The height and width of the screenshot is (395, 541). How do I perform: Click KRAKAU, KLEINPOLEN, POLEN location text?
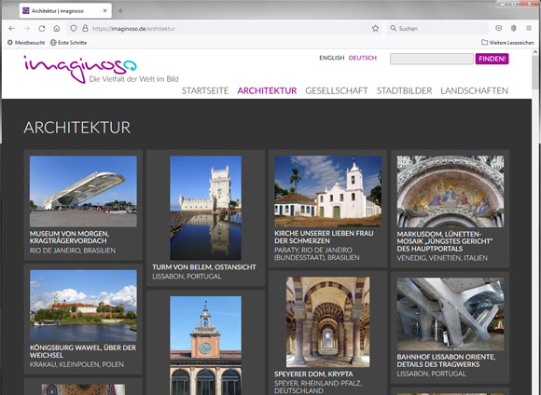[x=76, y=364]
